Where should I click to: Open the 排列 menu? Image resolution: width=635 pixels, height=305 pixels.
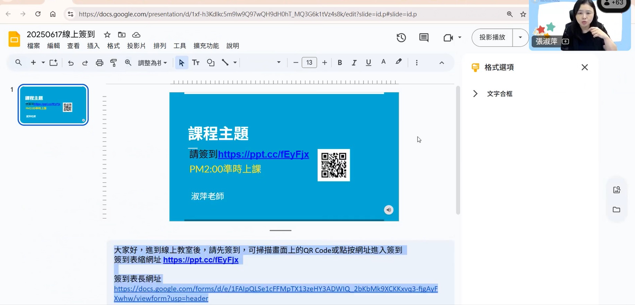click(160, 46)
